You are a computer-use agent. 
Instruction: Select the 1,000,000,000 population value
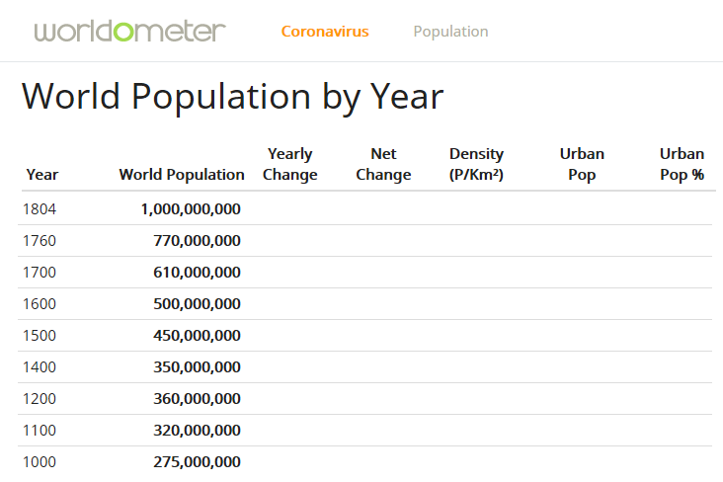click(x=191, y=209)
